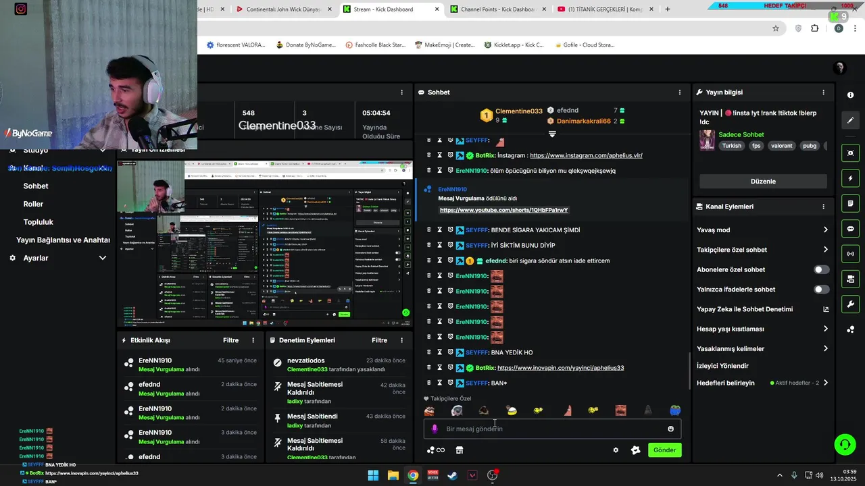Click the channel points dots icon in right rail
The width and height of the screenshot is (865, 486).
[851, 329]
